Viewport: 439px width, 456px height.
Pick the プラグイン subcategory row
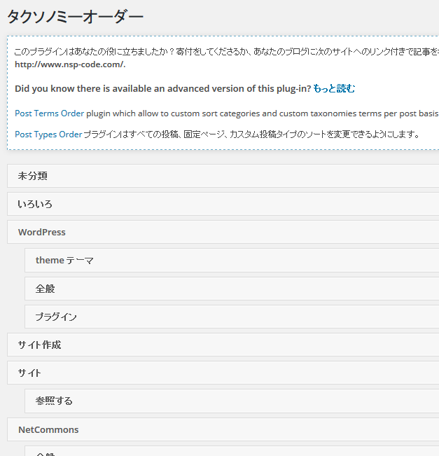(x=231, y=317)
